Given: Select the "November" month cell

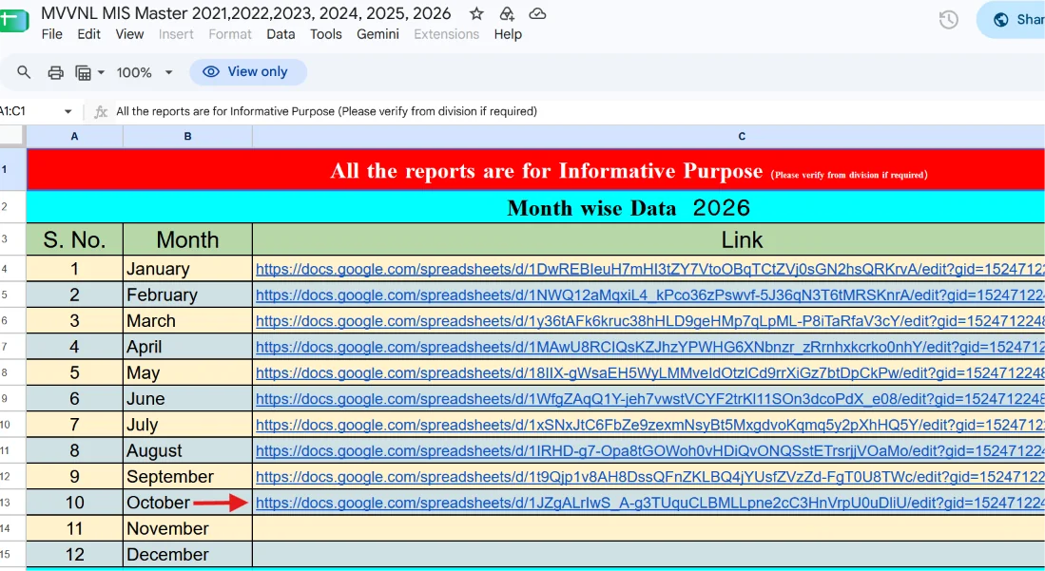Looking at the screenshot, I should pyautogui.click(x=188, y=528).
